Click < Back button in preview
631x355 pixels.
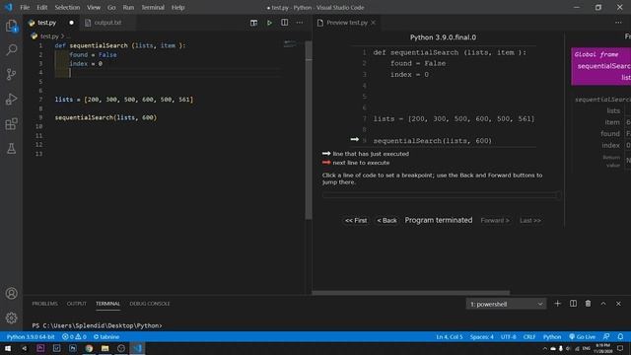click(386, 221)
